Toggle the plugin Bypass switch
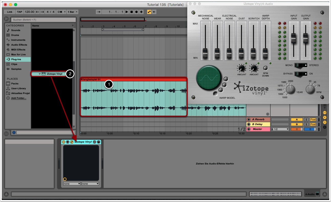 pos(300,74)
